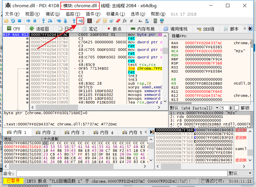Toggle breakpoint bullet at 00007FFD2D433800
The height and width of the screenshot is (187, 256).
coord(27,102)
